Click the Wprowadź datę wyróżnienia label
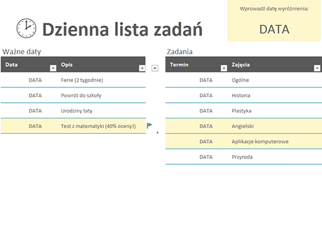 coord(274,9)
